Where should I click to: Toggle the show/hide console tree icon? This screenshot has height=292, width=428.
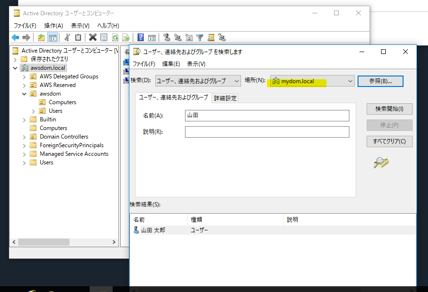click(x=52, y=37)
